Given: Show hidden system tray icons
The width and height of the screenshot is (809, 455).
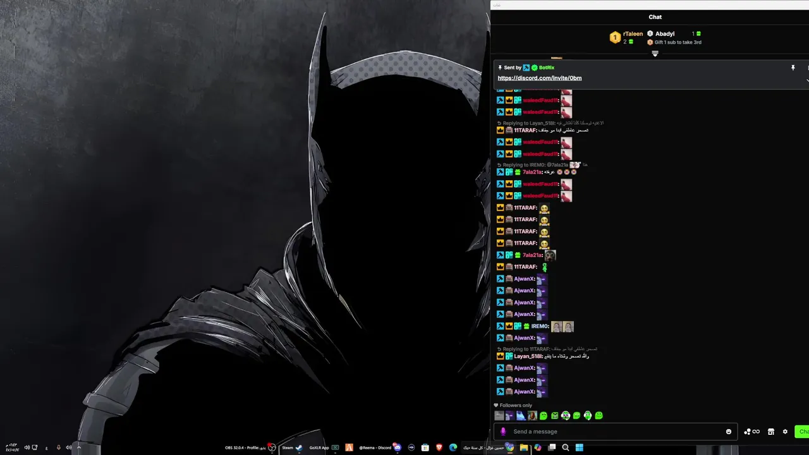Looking at the screenshot, I should click(79, 447).
